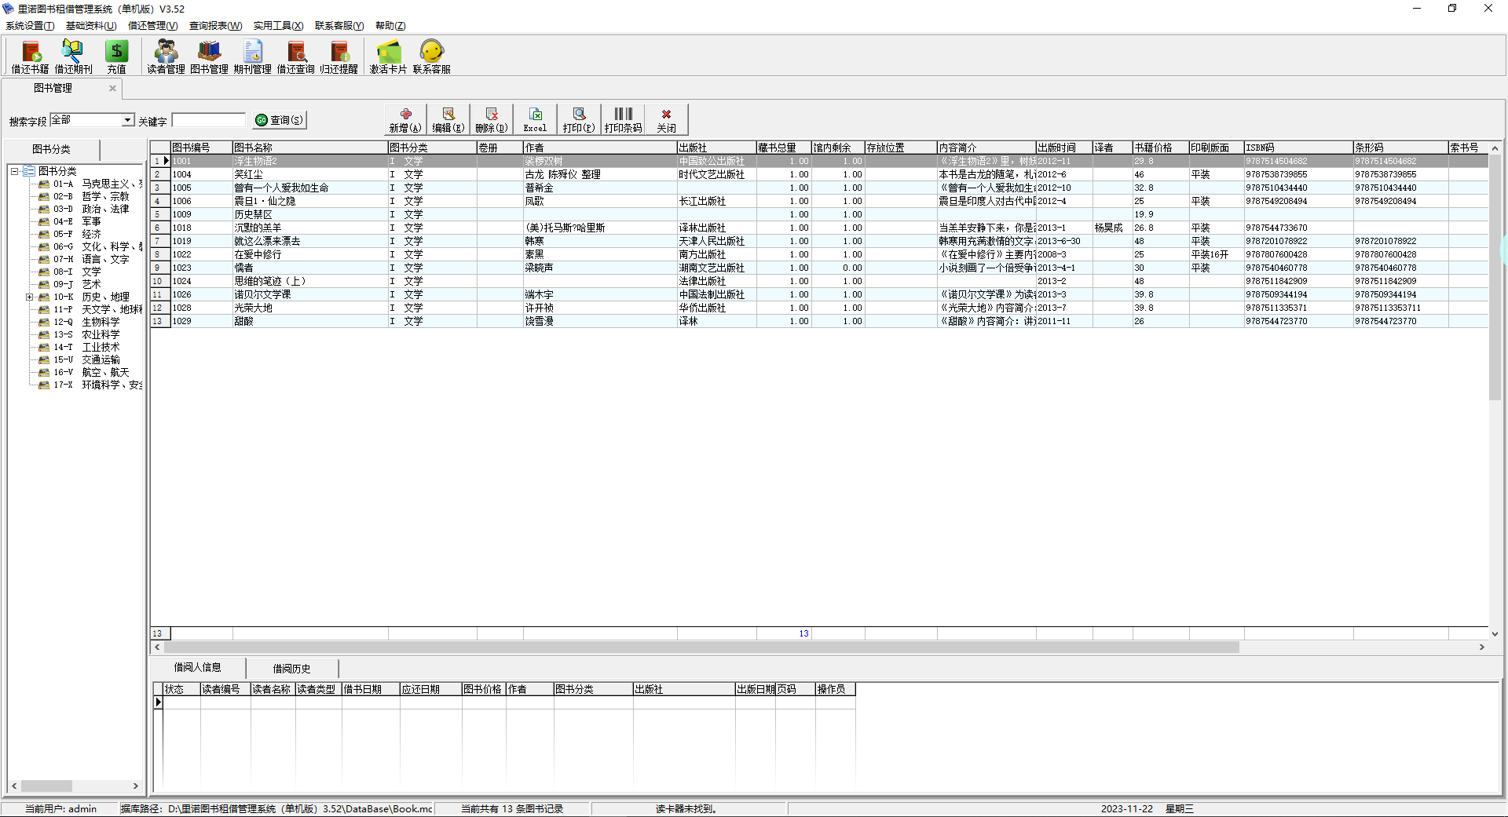1508x817 pixels.
Task: Select the 08-I 文学 category
Action: coord(91,272)
